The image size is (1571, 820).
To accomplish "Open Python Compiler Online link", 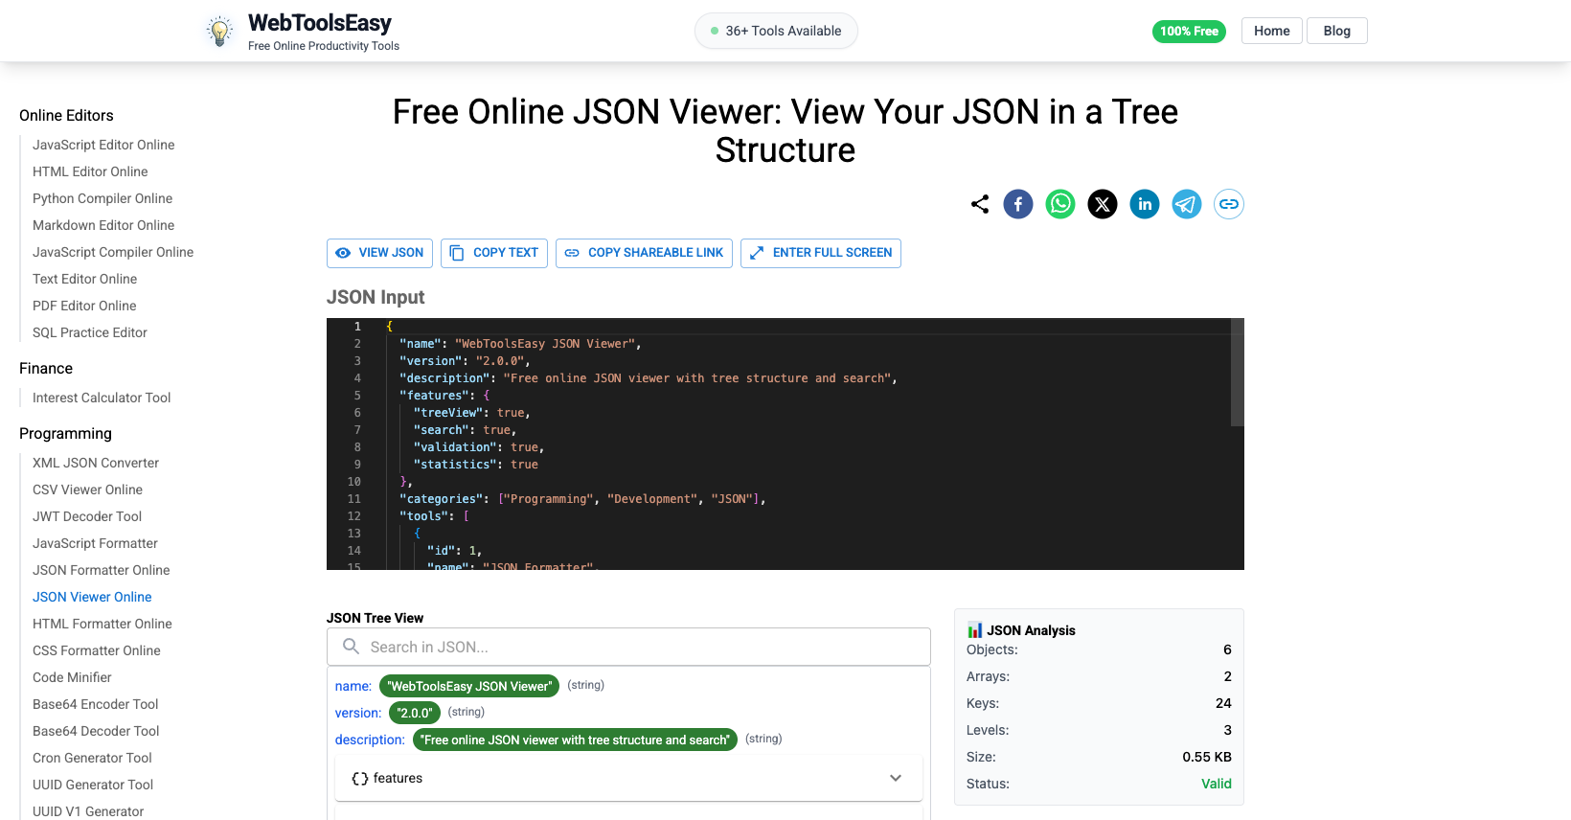I will (102, 198).
